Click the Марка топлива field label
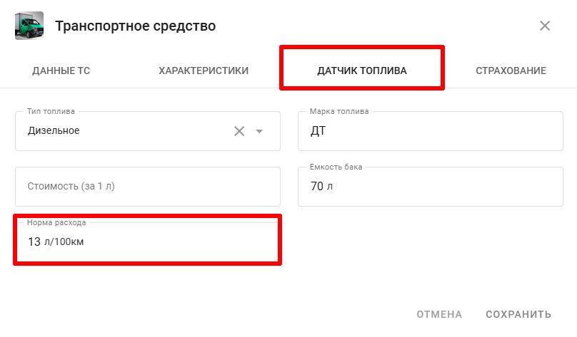The image size is (577, 337). (x=339, y=112)
